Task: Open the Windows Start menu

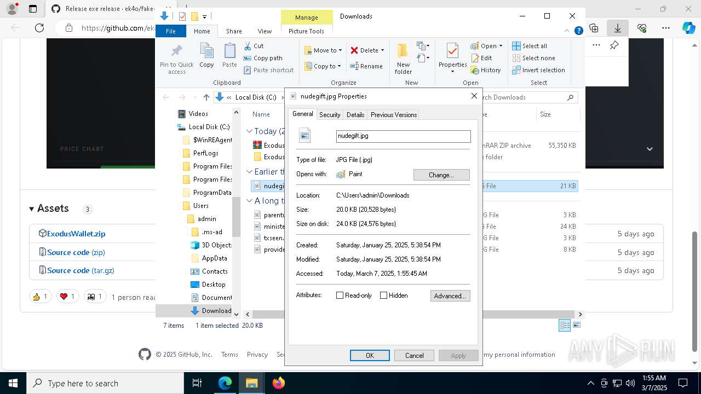Action: 13,383
